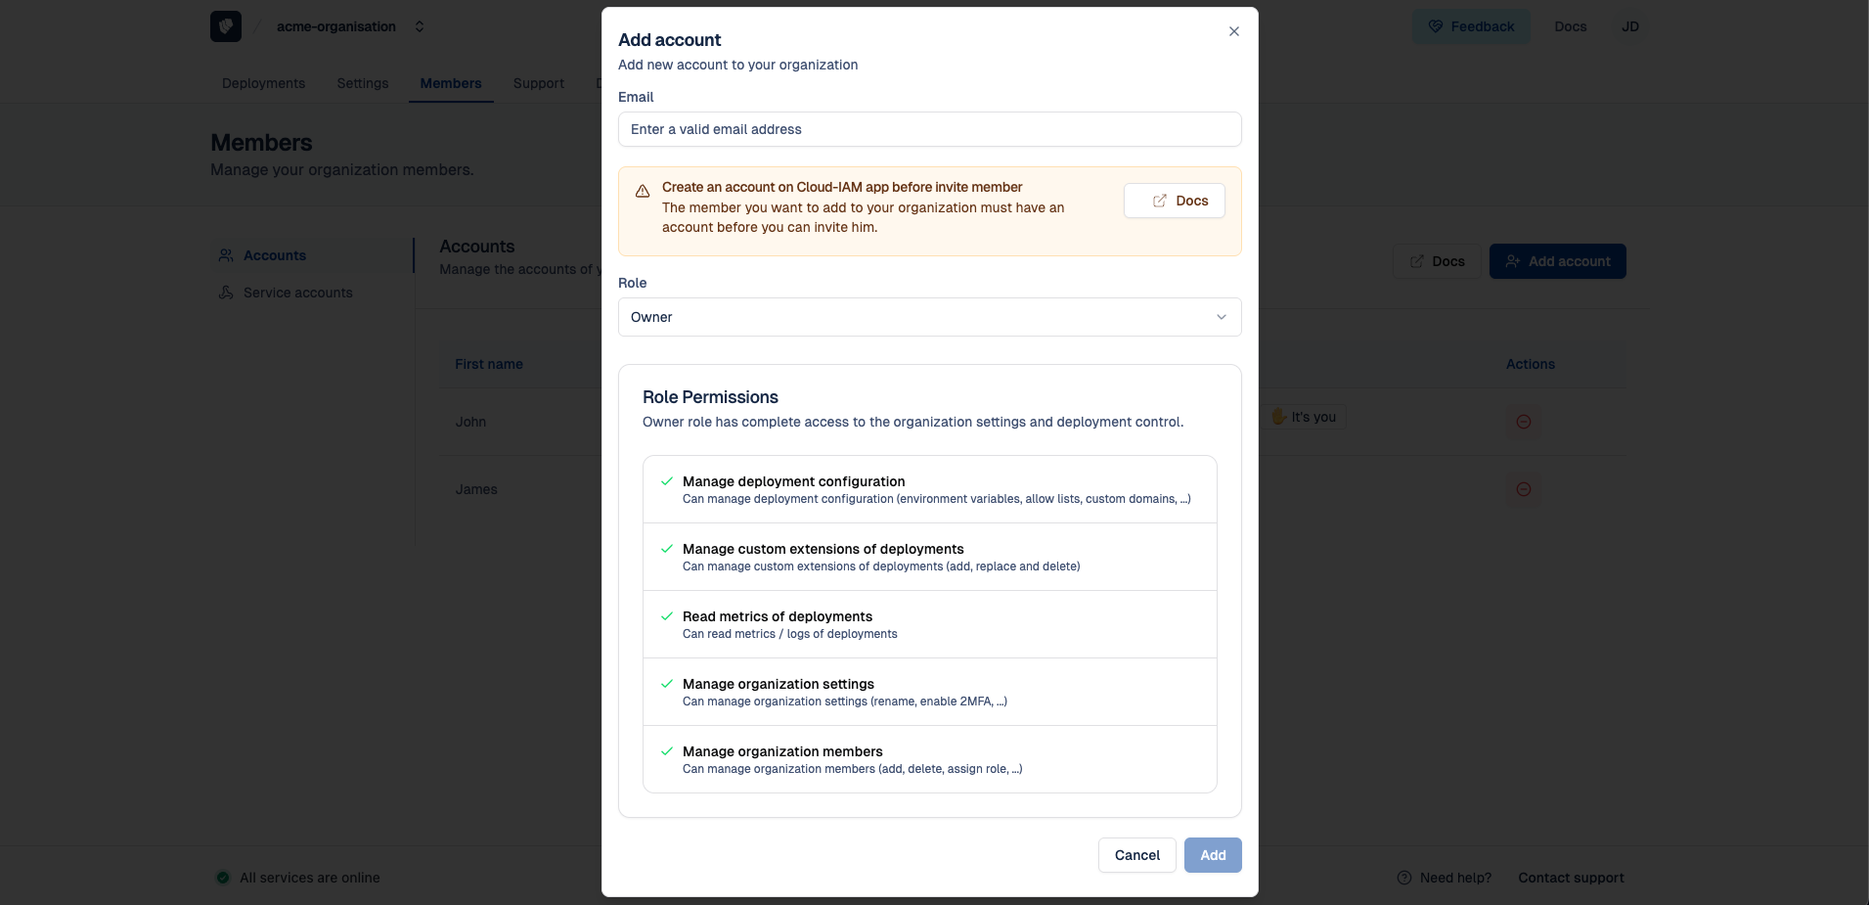
Task: Open Docs button inside the warning alert
Action: click(1174, 201)
